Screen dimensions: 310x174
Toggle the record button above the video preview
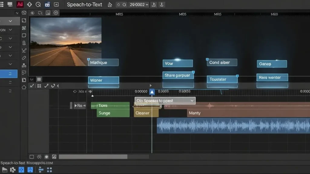click(55, 13)
